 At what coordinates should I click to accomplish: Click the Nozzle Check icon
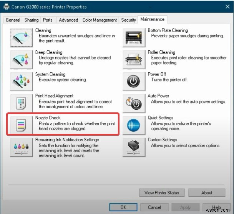tap(22, 125)
